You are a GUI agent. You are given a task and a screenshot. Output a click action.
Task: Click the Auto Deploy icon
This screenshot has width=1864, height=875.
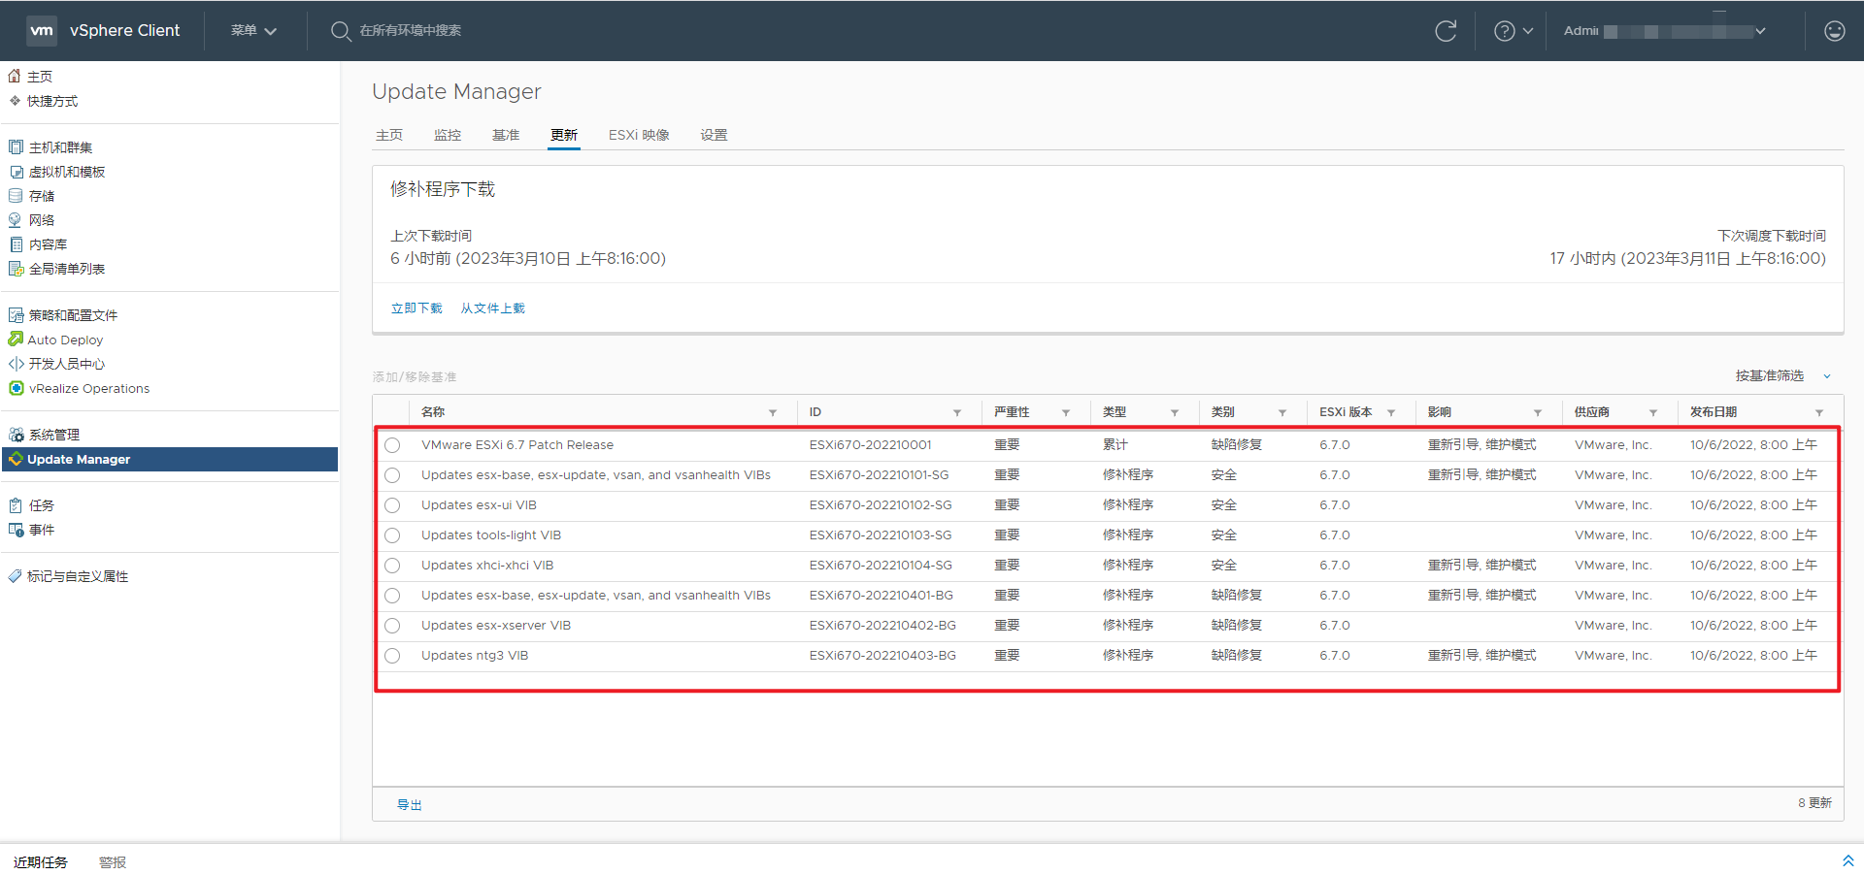[x=16, y=340]
